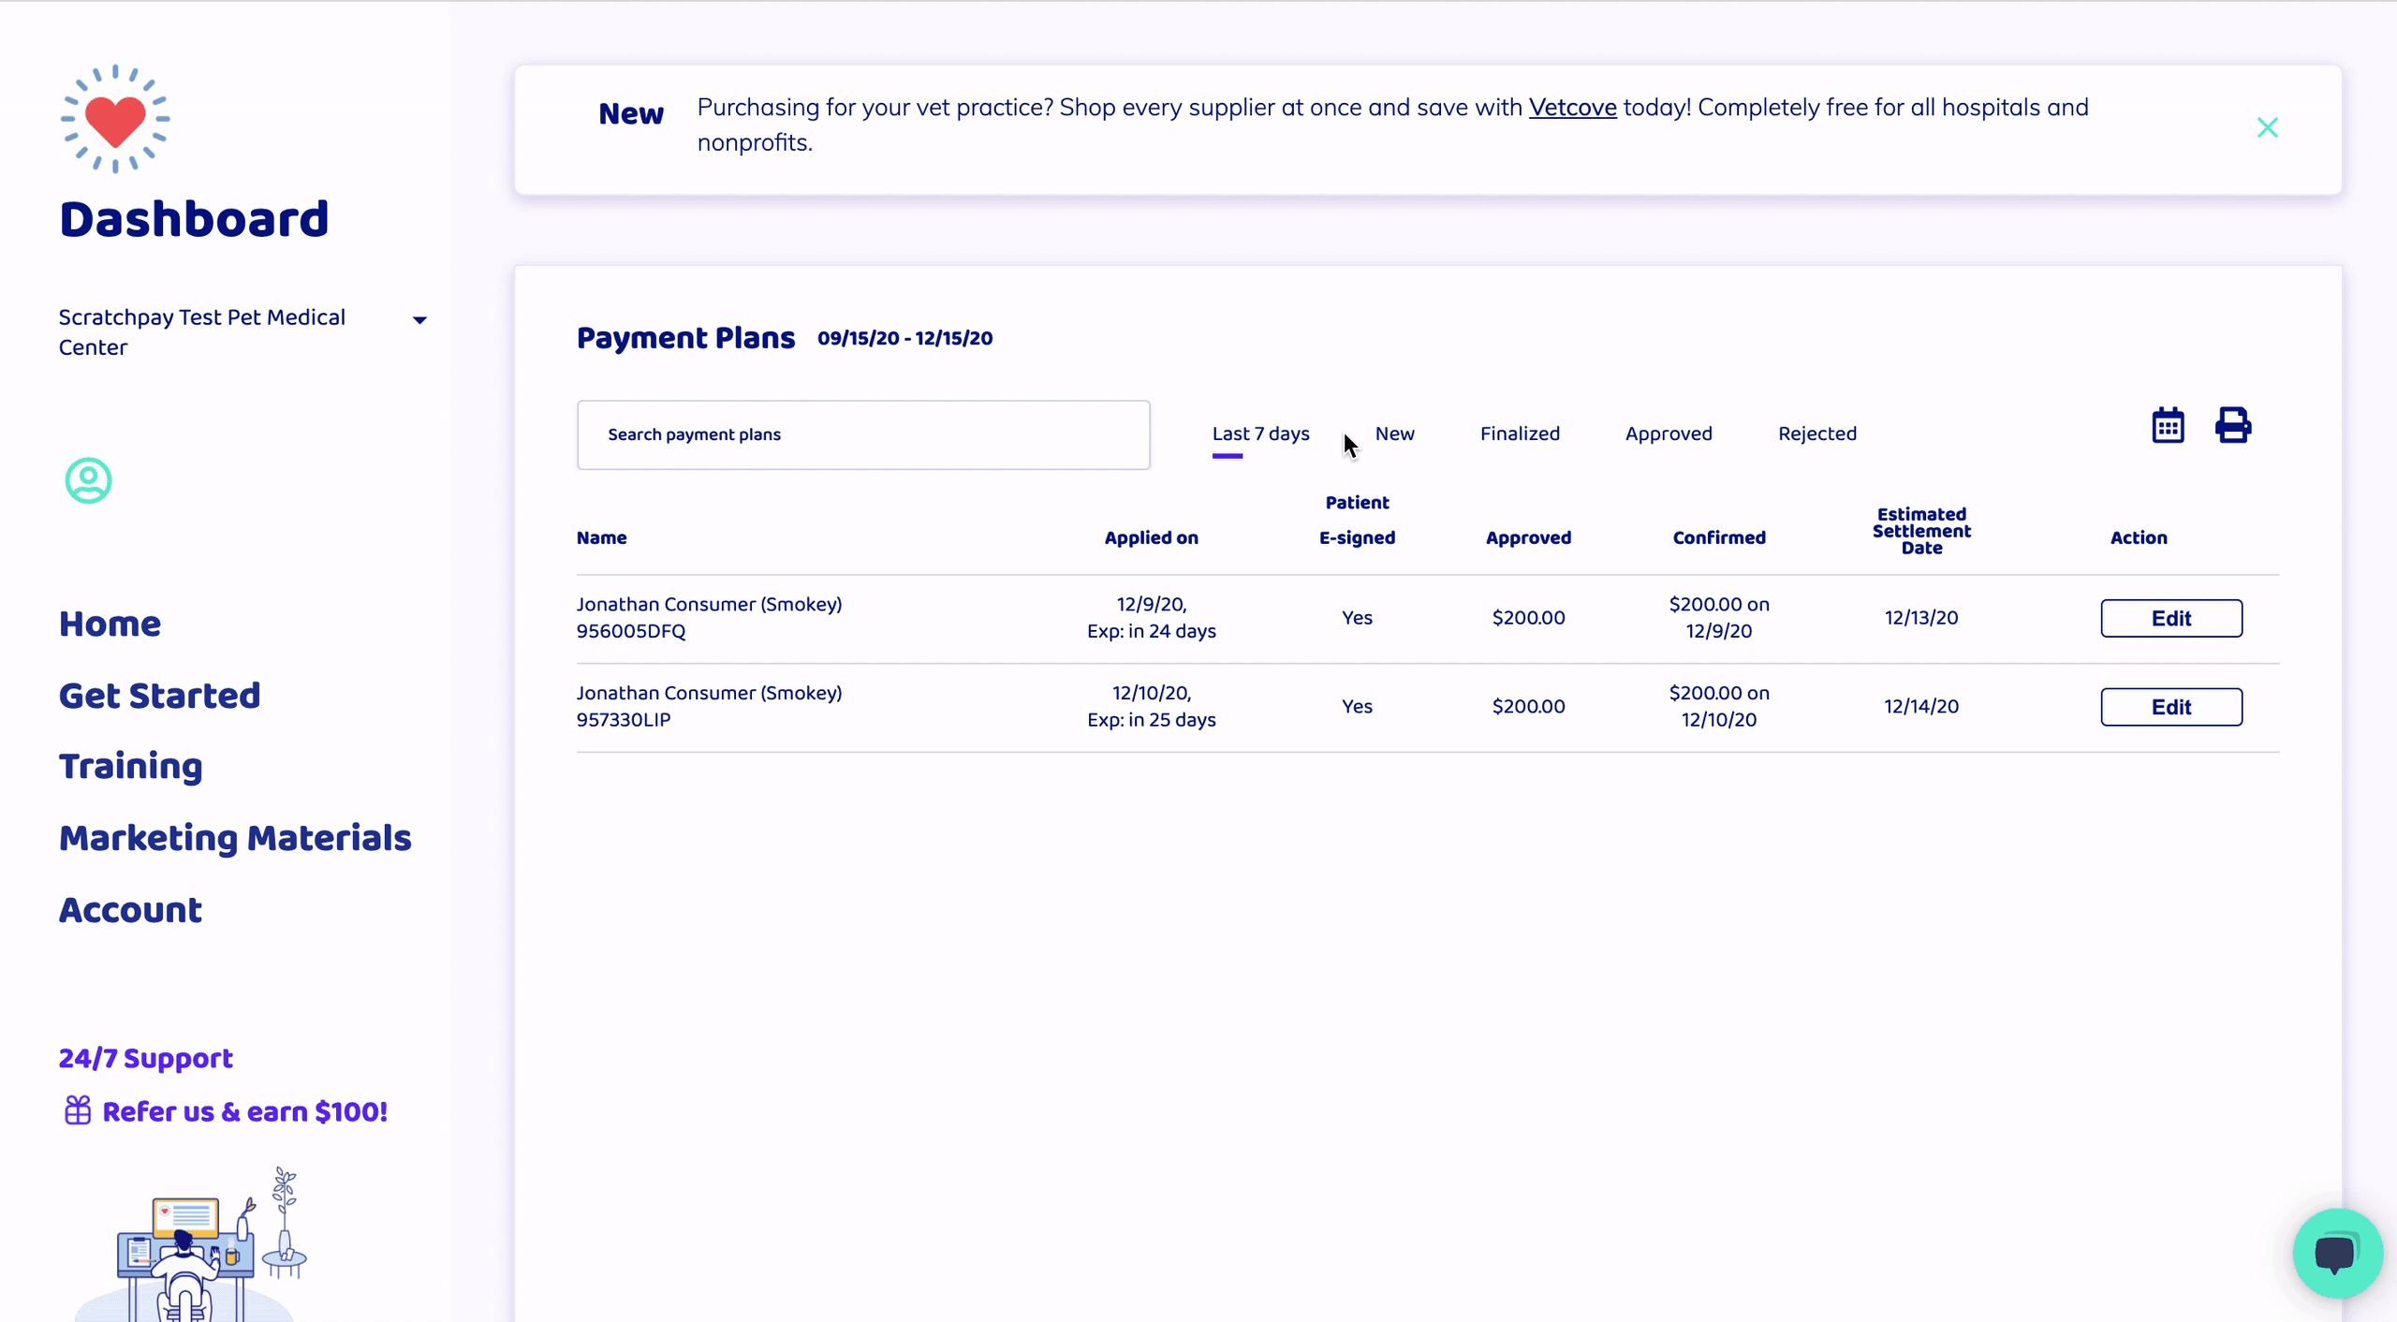Image resolution: width=2397 pixels, height=1322 pixels.
Task: Open the Training section
Action: [130, 767]
